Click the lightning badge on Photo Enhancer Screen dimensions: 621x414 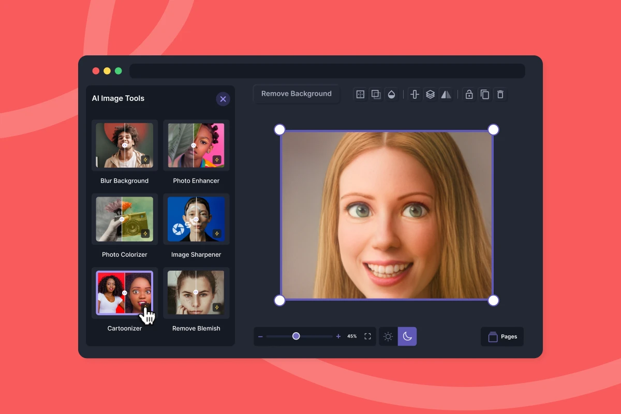(x=217, y=160)
